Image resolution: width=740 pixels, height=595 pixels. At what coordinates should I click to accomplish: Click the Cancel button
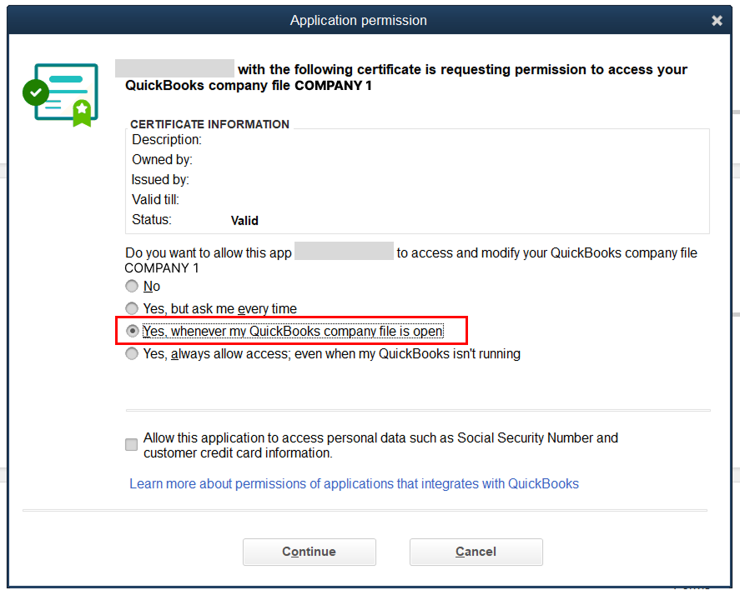(x=476, y=552)
